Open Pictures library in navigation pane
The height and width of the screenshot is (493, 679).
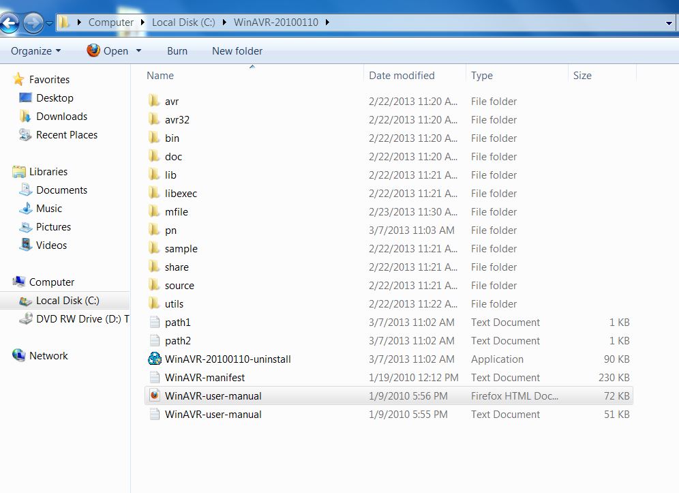53,227
